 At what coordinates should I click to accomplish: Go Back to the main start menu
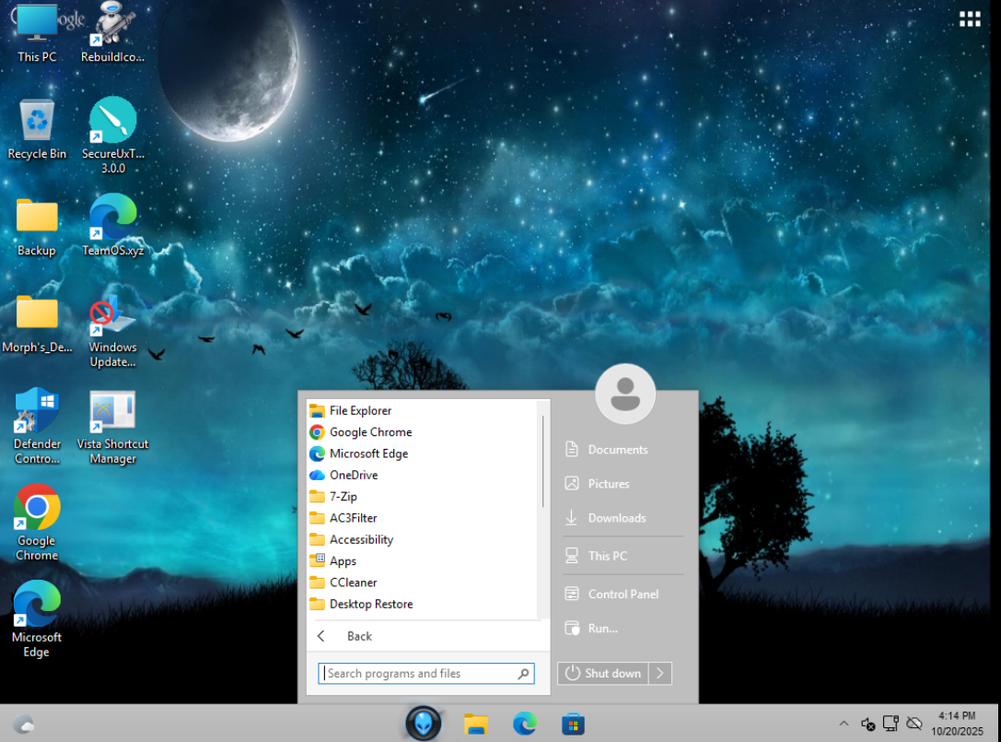click(358, 636)
